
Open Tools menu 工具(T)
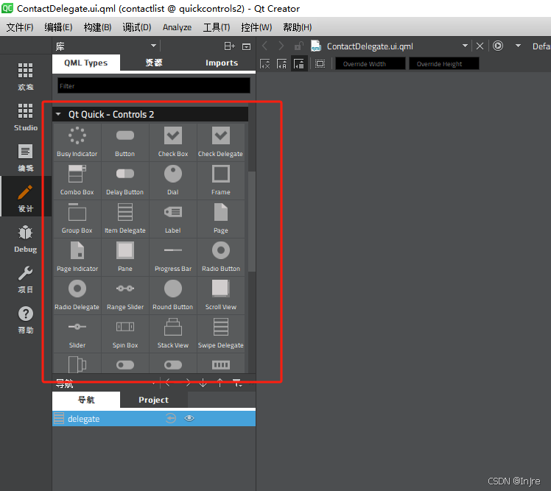click(217, 27)
